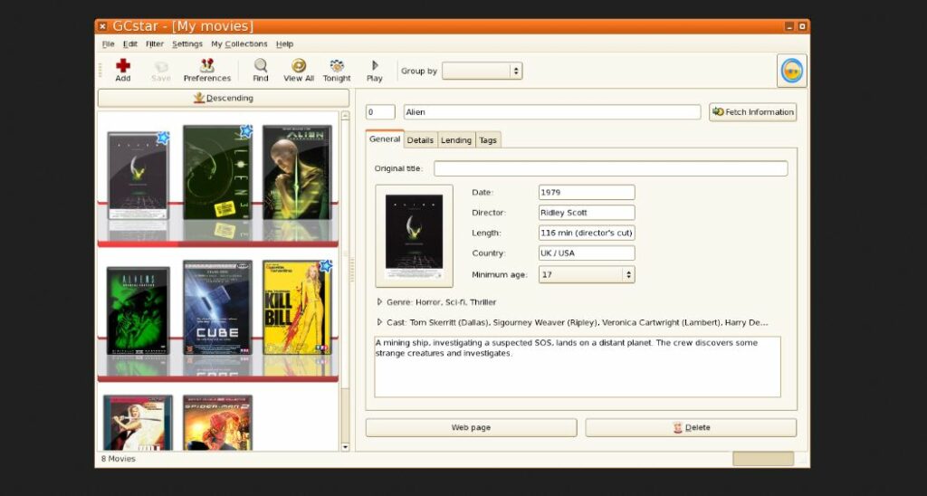Click the Web page button
927x496 pixels.
471,427
